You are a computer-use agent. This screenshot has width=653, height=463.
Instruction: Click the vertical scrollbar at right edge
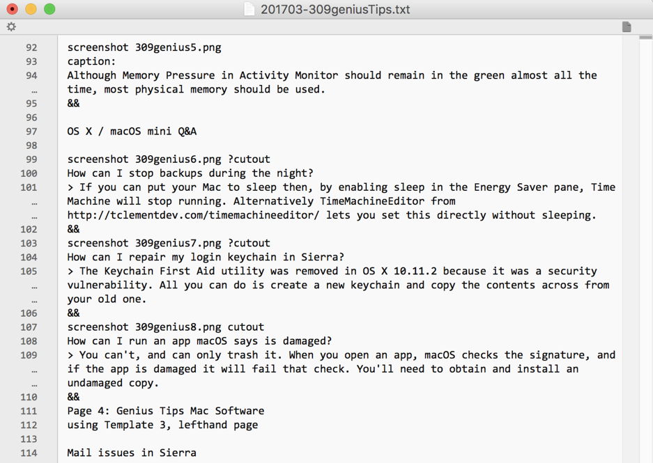pyautogui.click(x=646, y=244)
